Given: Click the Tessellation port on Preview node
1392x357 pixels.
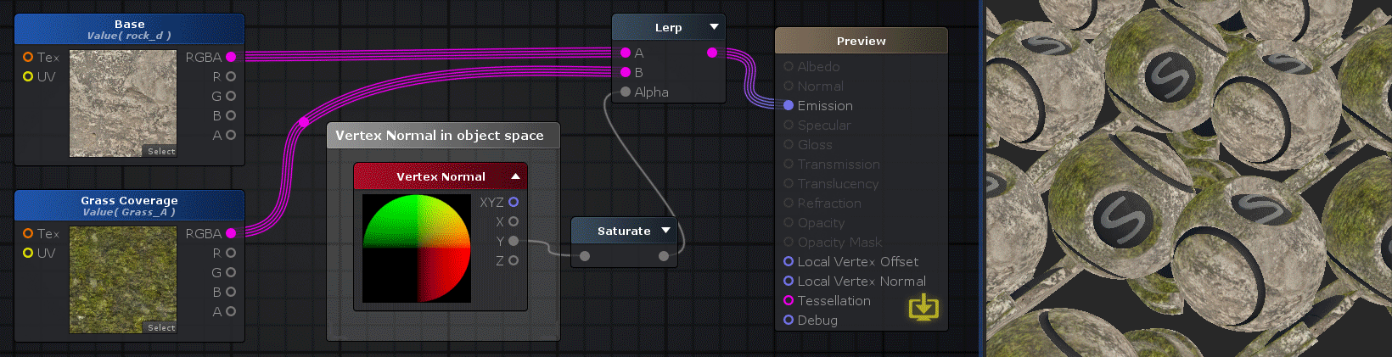Looking at the screenshot, I should [789, 300].
